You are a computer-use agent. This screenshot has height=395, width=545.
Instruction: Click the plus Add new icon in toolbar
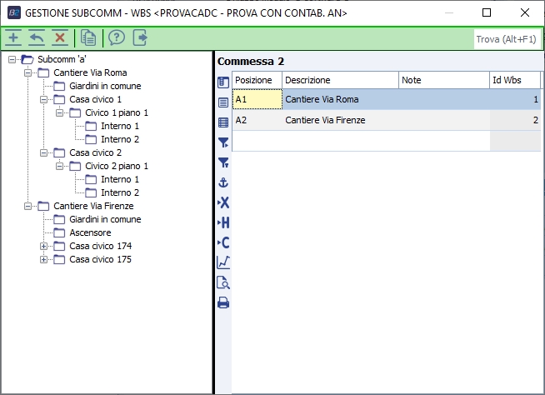pos(13,37)
